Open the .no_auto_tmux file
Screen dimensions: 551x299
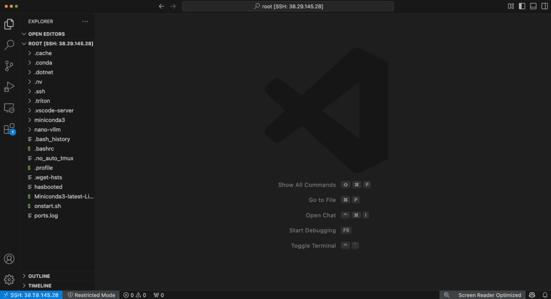[x=57, y=158]
